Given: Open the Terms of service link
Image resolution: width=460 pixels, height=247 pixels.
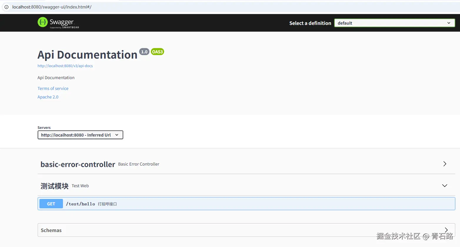Looking at the screenshot, I should point(53,88).
